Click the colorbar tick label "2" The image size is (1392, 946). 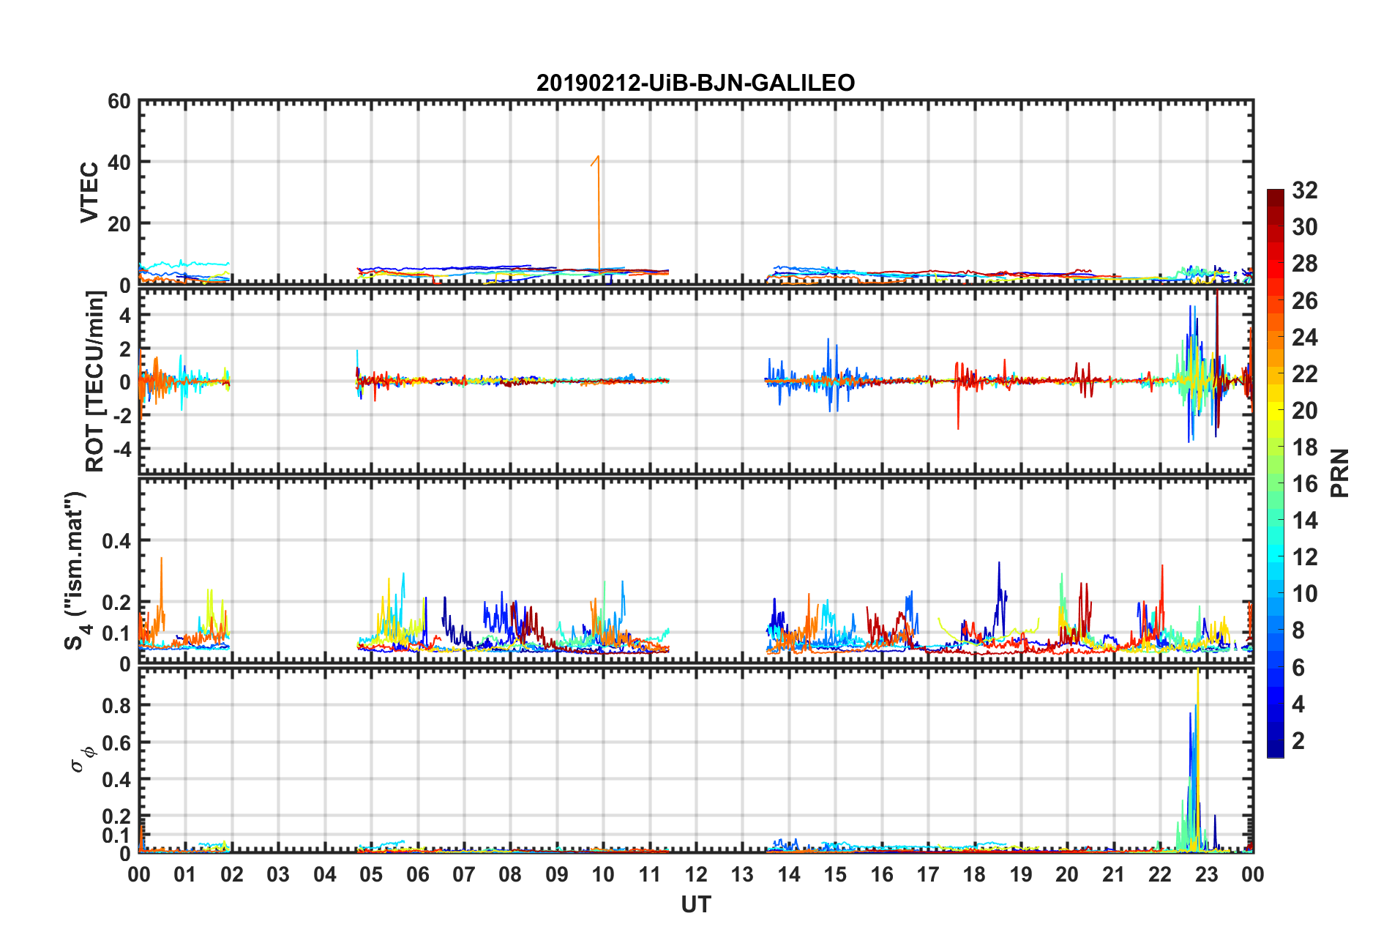(x=1299, y=740)
